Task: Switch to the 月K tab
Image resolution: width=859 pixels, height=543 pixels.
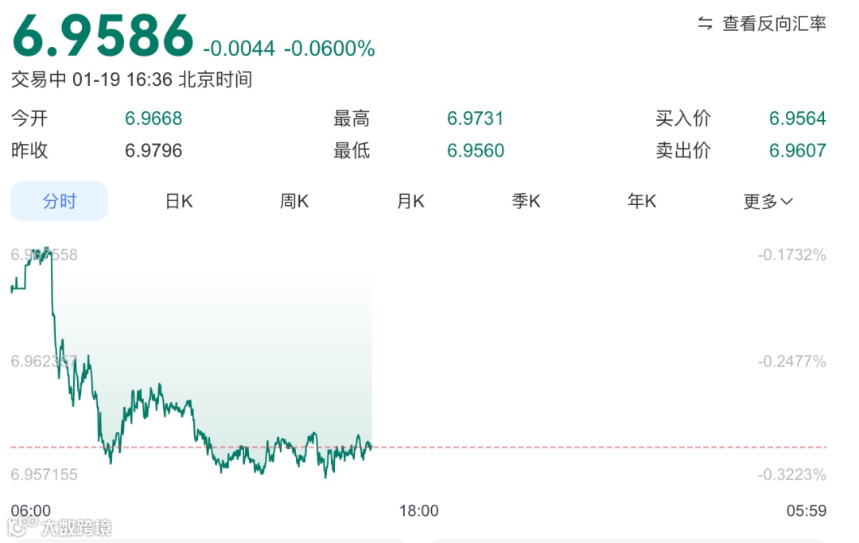Action: pyautogui.click(x=410, y=201)
